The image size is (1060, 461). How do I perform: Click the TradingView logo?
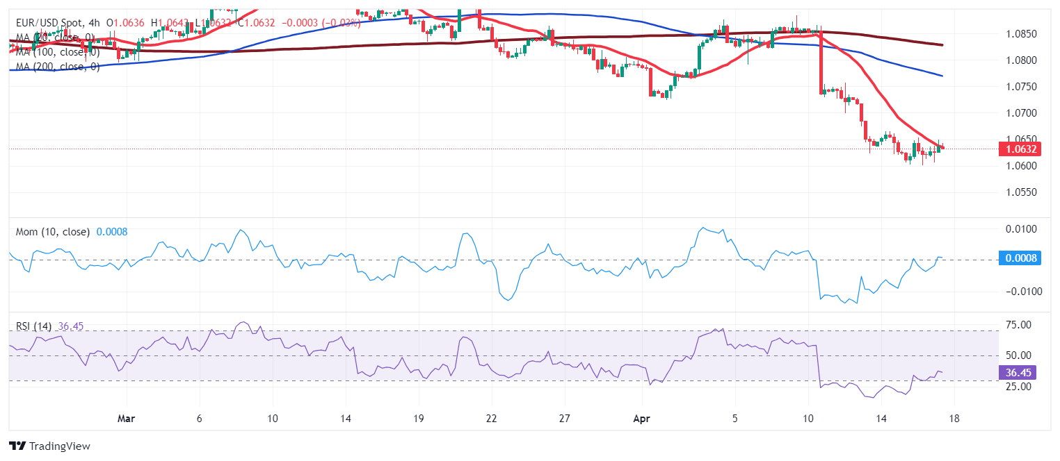coord(49,446)
